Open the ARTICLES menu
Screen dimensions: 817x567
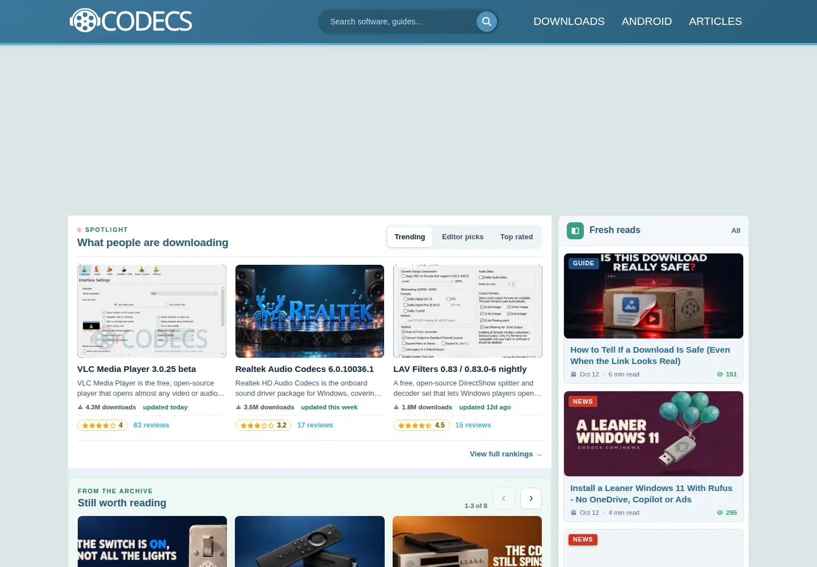[x=715, y=22]
